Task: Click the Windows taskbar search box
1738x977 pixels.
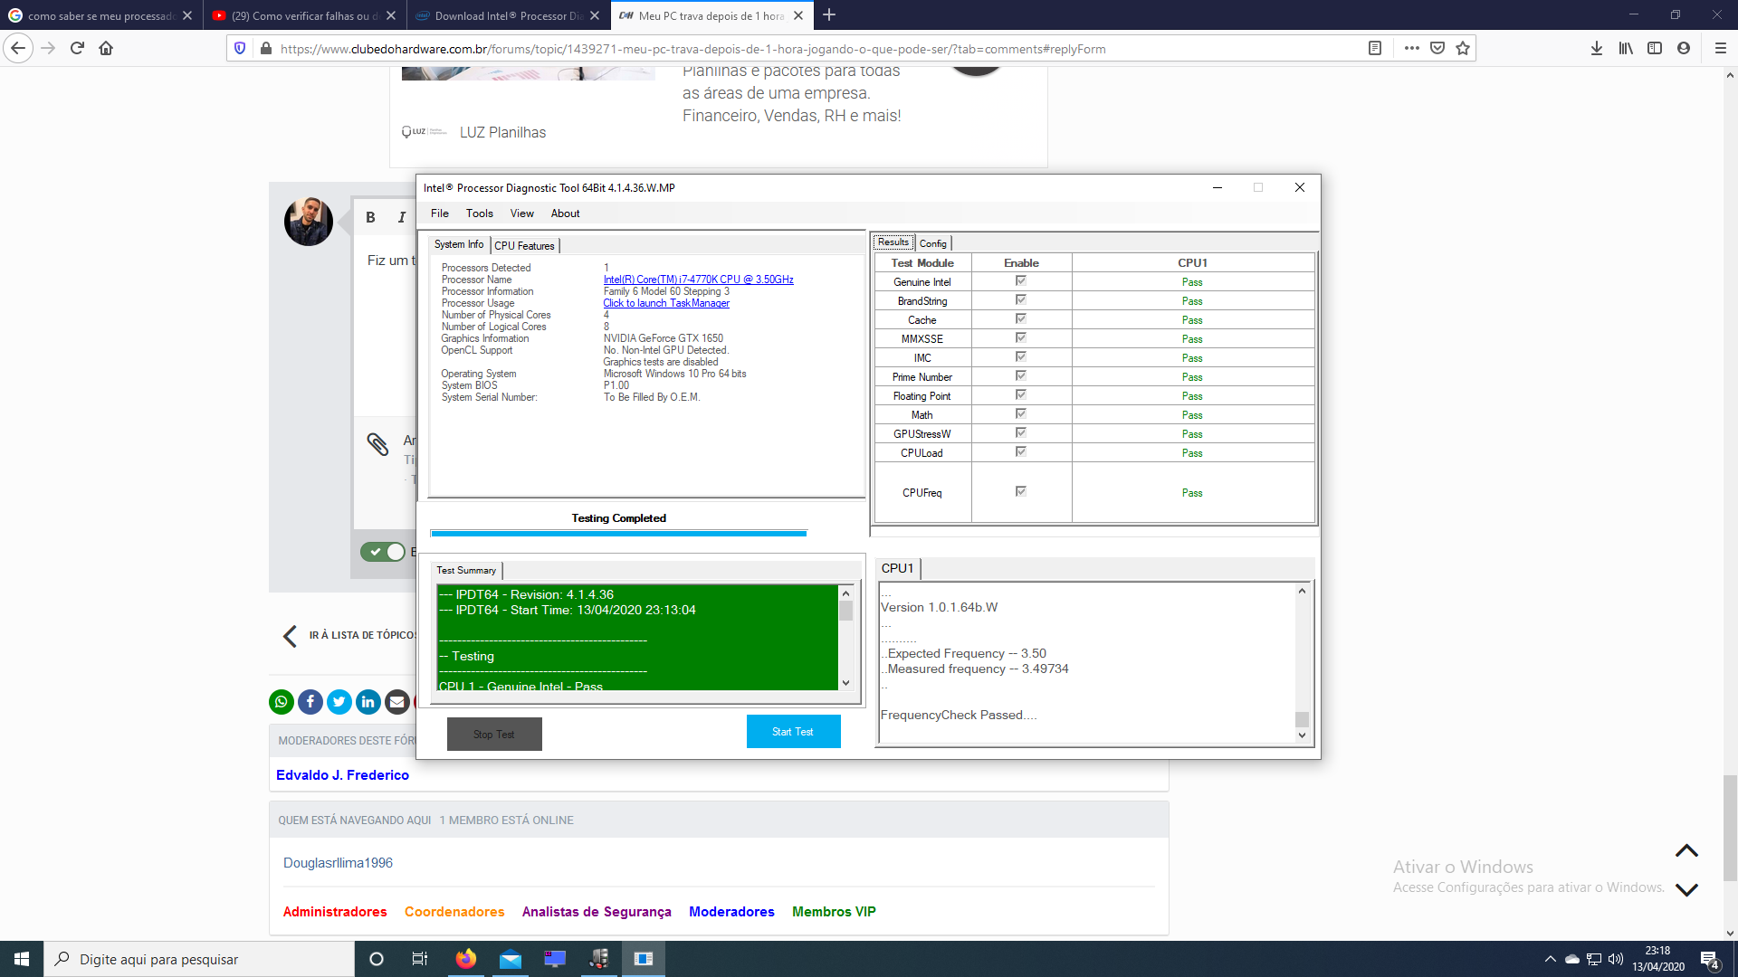Action: click(199, 959)
